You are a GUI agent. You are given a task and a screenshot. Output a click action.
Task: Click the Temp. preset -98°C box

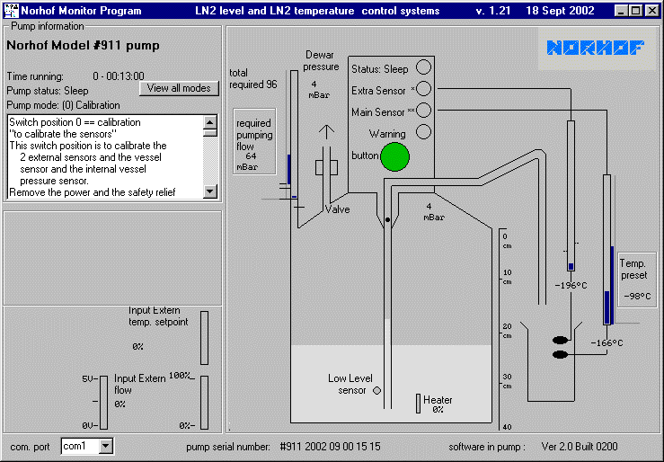pos(637,280)
